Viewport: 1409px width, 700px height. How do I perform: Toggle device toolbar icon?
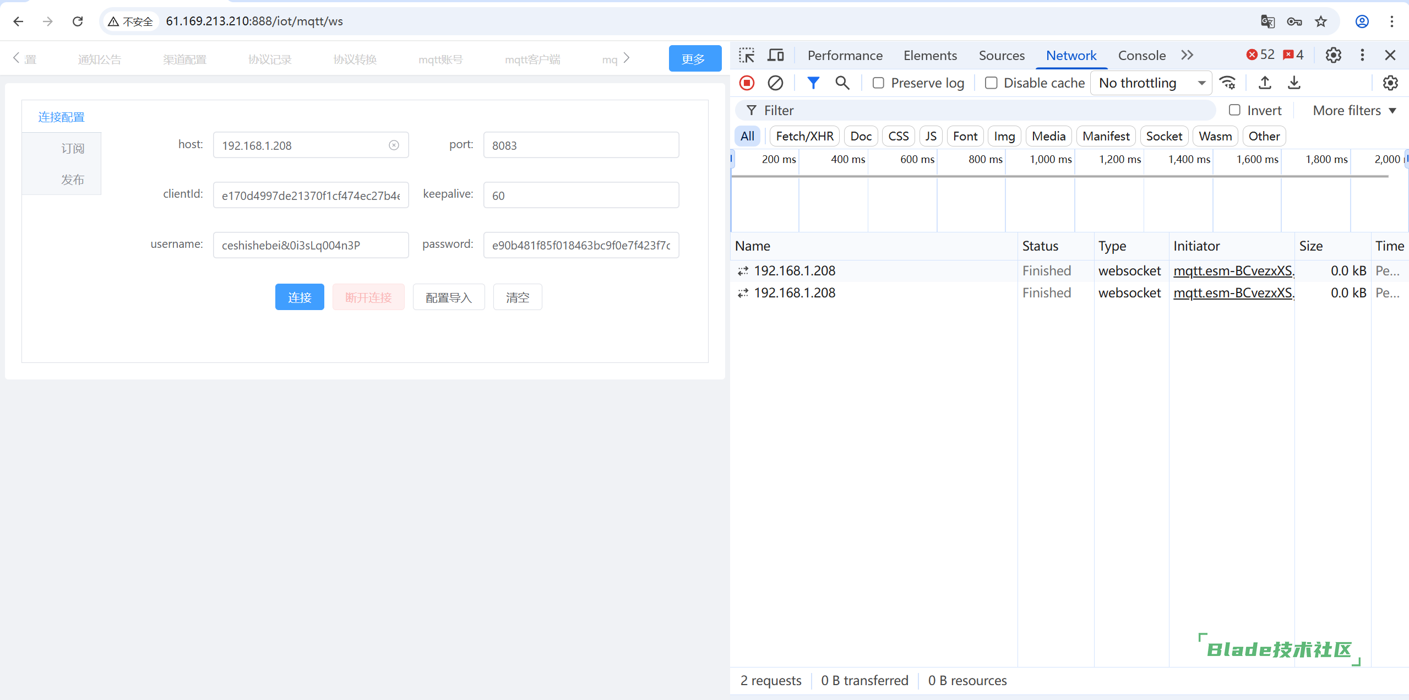point(776,55)
